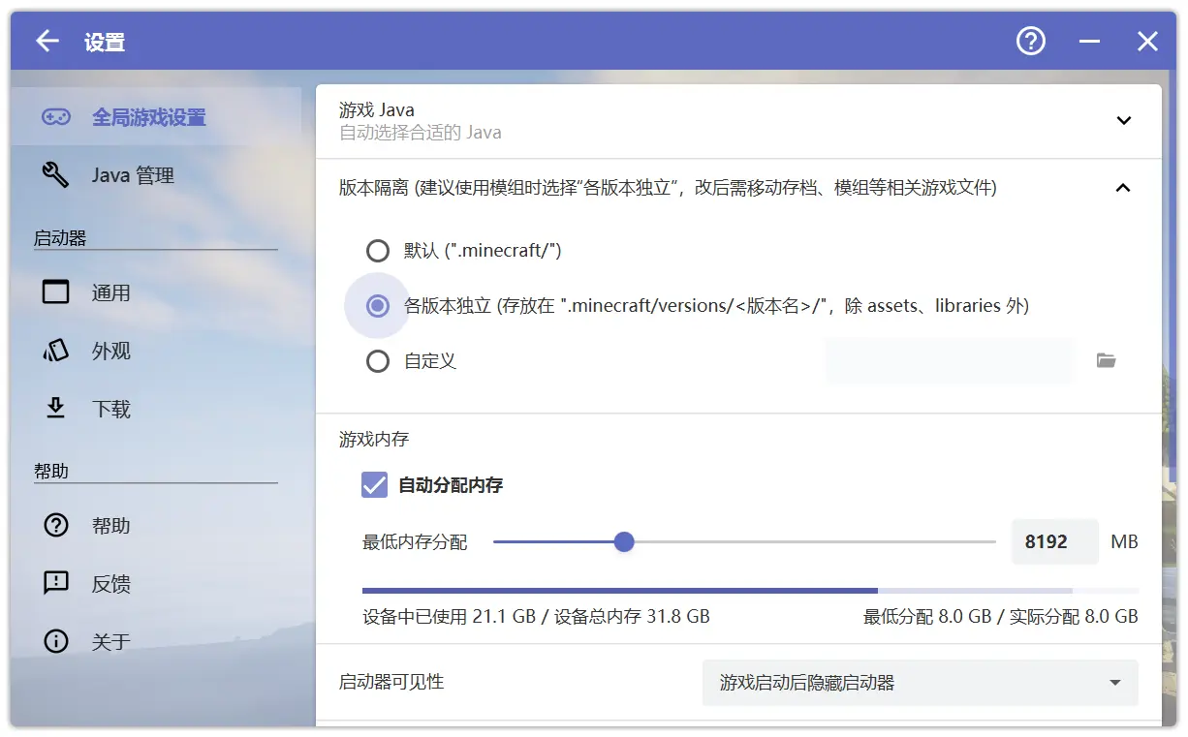
Task: Click the gamepad icon beside 全局游戏设置
Action: [55, 117]
